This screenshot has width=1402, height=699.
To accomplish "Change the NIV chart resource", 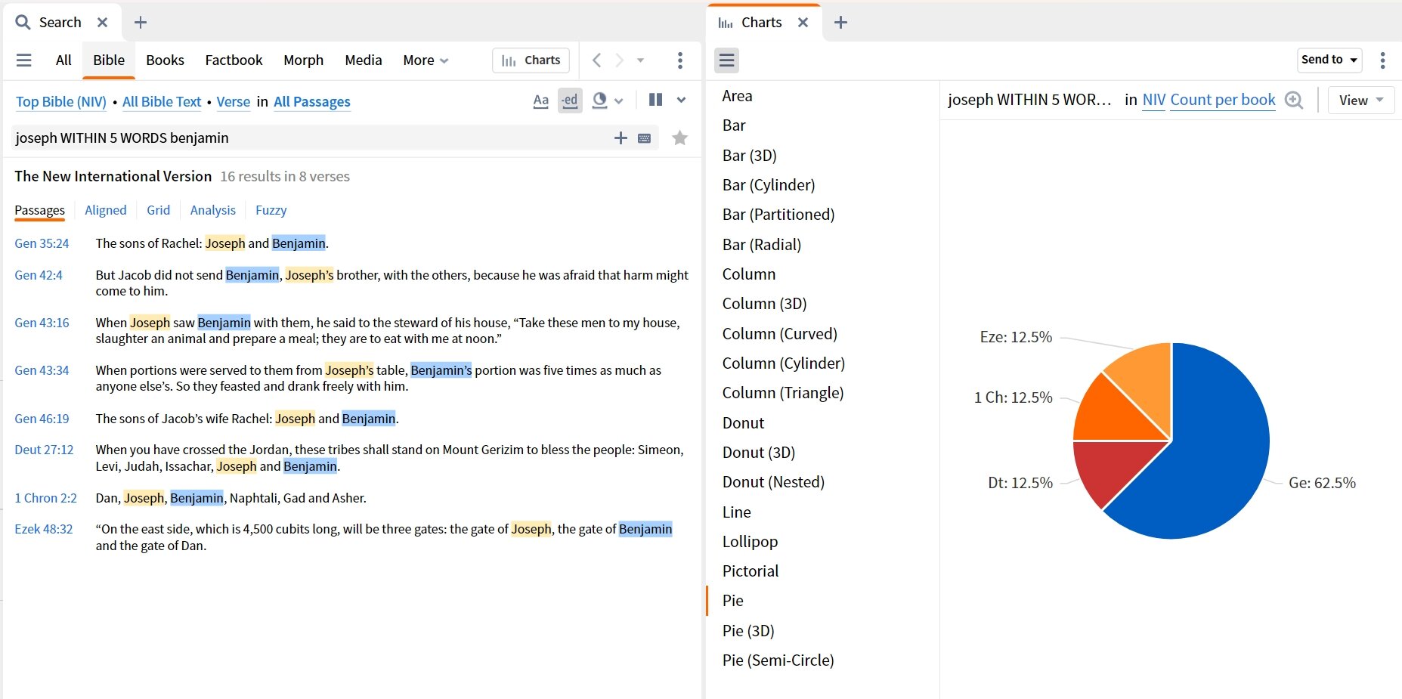I will click(1153, 100).
